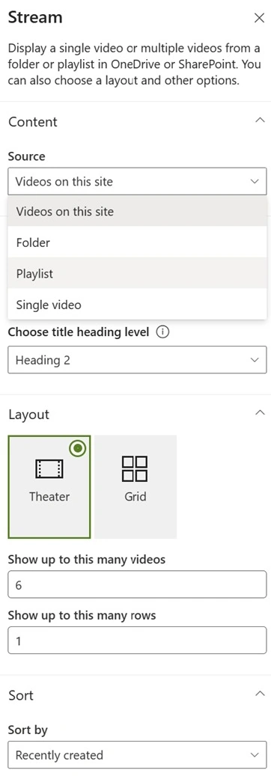Screen dimensions: 271x776
Task: Click the title heading level info icon
Action: 162,332
